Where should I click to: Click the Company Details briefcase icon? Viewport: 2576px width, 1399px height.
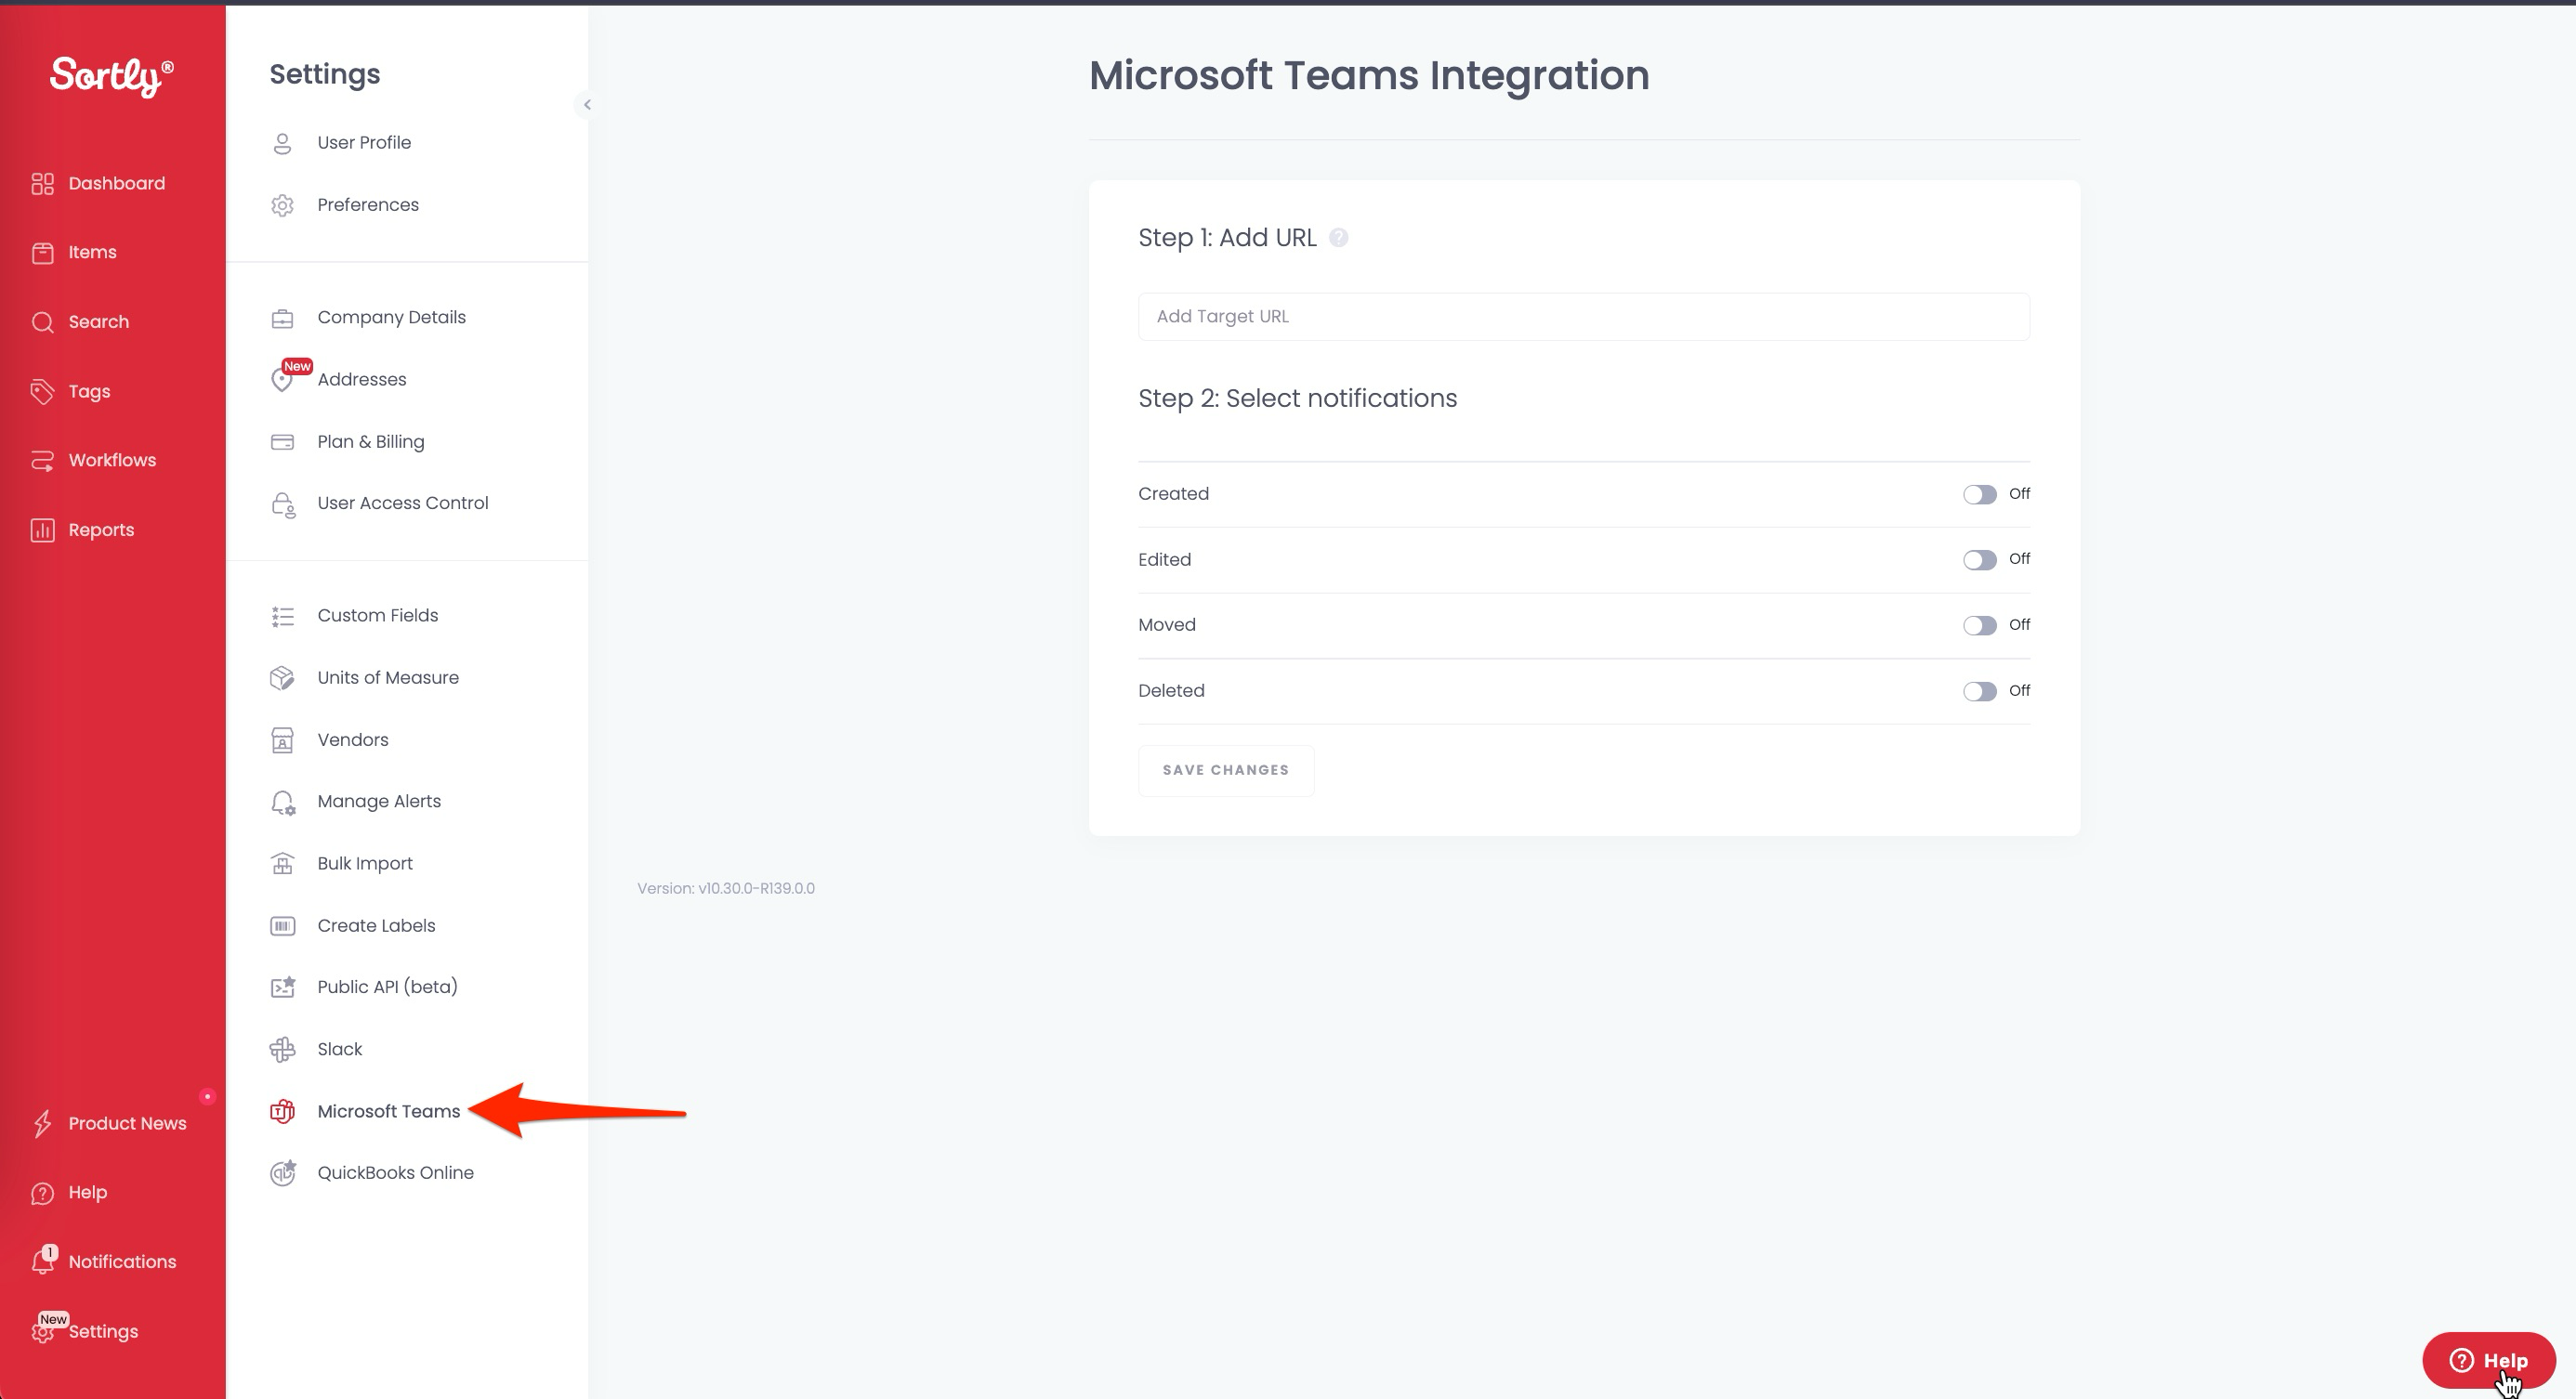pyautogui.click(x=282, y=318)
